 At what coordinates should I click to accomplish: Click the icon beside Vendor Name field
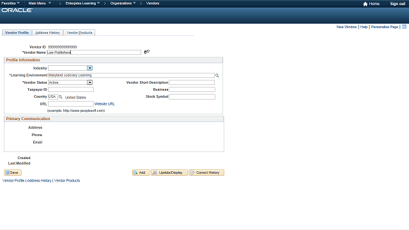(x=147, y=52)
